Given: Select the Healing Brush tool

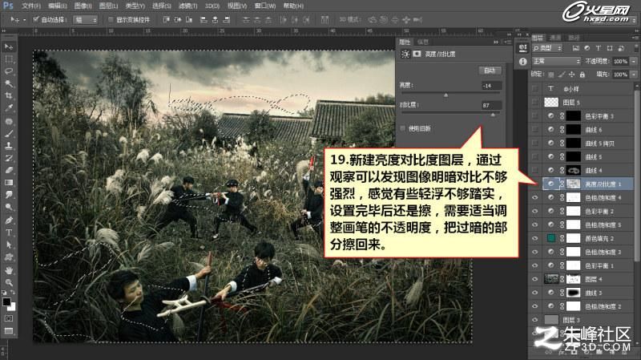Looking at the screenshot, I should (x=9, y=122).
